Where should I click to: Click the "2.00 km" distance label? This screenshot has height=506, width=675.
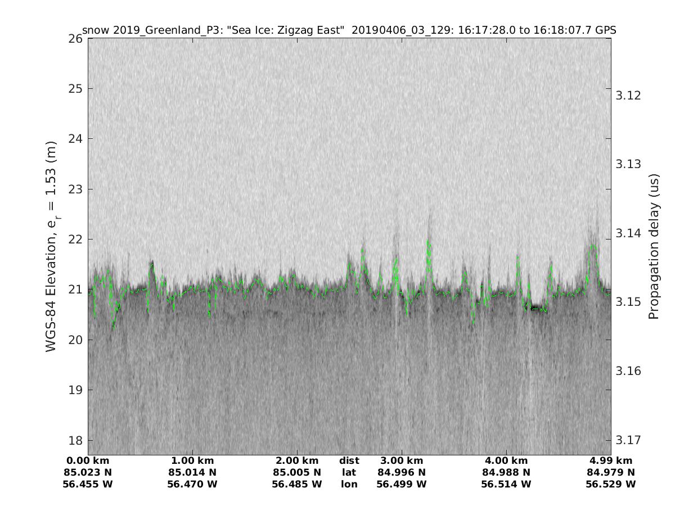click(297, 460)
